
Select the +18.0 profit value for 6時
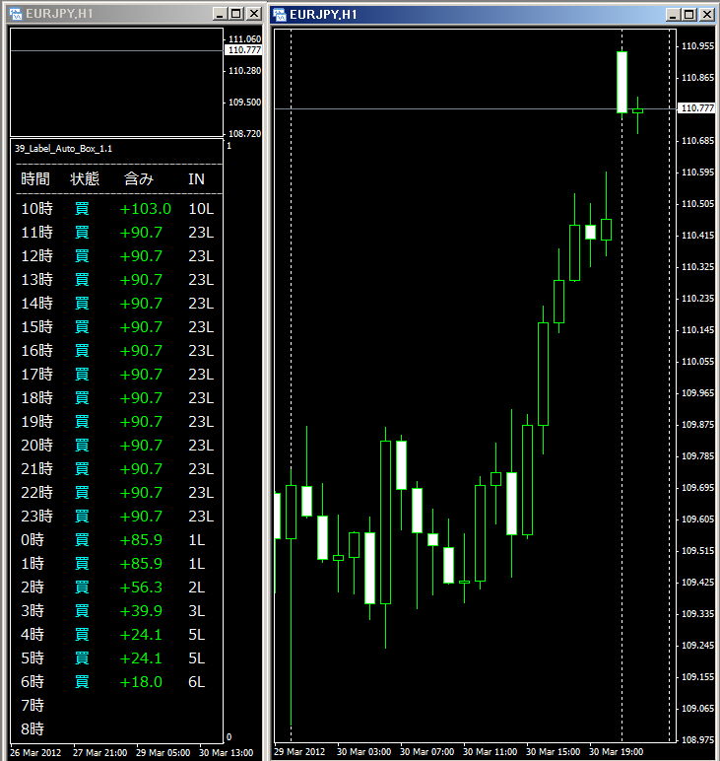point(141,682)
